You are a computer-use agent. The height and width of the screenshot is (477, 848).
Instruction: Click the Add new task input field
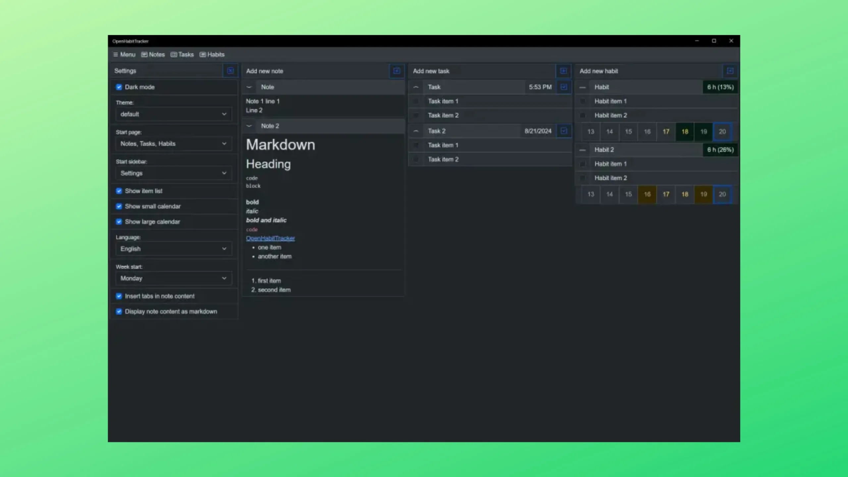tap(483, 71)
